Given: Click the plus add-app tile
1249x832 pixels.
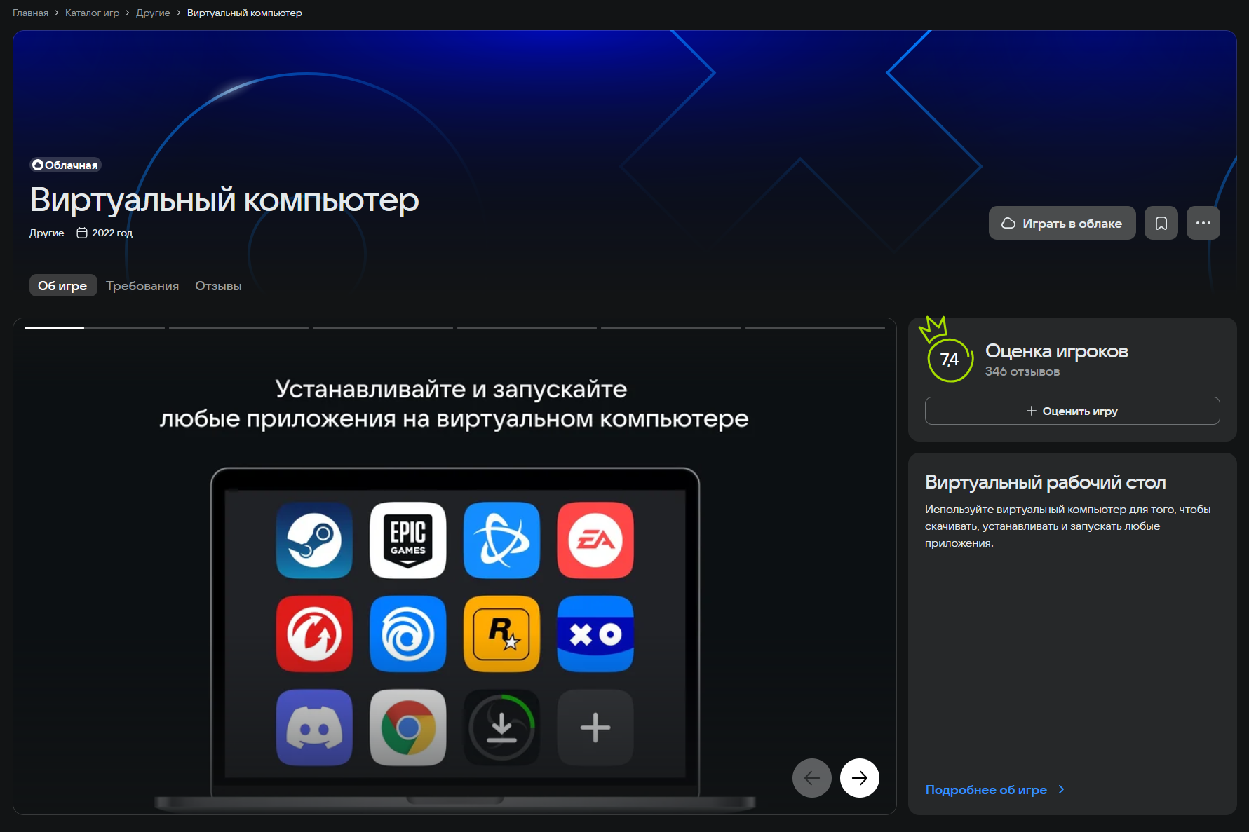Looking at the screenshot, I should coord(595,728).
